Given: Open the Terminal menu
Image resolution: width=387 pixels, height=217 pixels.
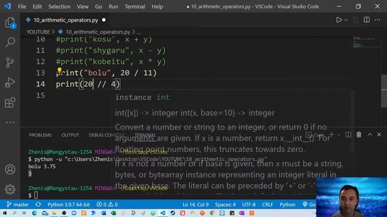Looking at the screenshot, I should point(135,7).
